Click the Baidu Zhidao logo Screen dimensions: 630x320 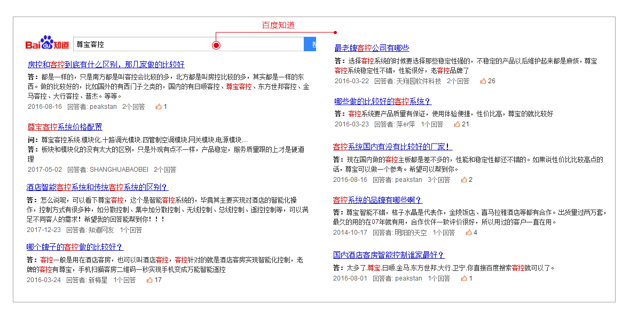point(47,43)
